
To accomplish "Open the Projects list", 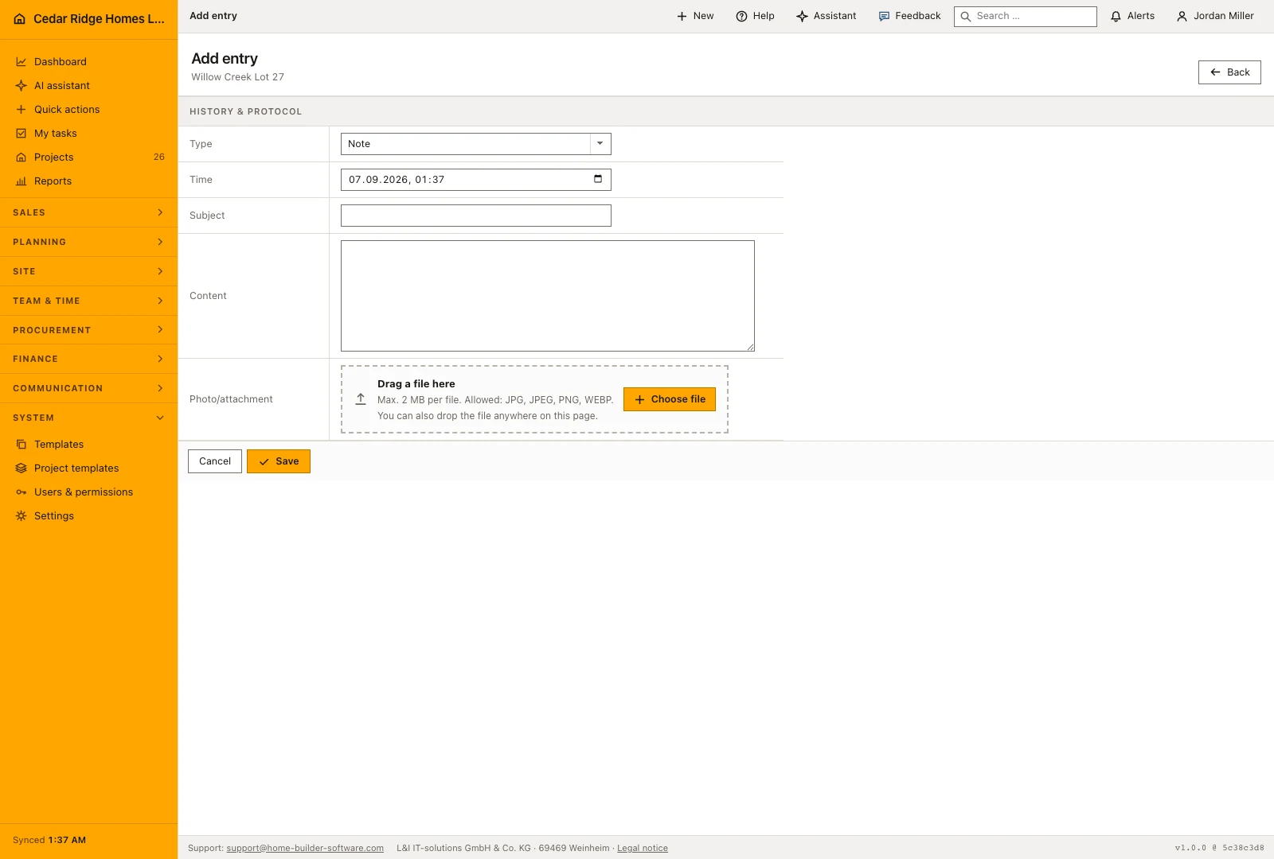I will 88,157.
